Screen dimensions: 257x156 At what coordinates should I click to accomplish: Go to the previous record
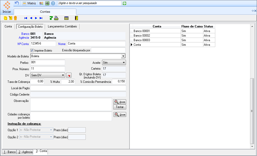[x=31, y=18]
